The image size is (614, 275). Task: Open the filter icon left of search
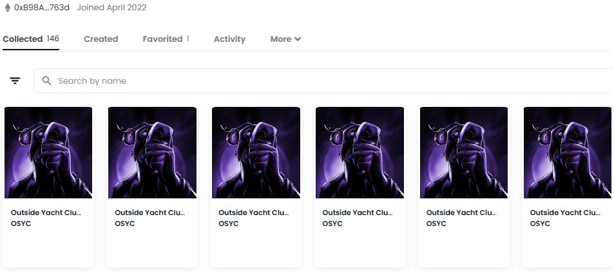coord(15,81)
